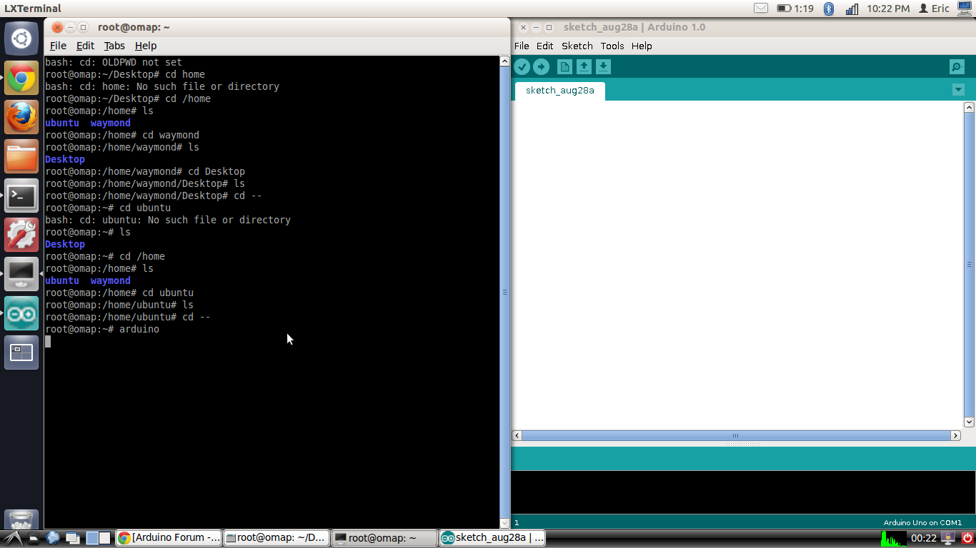Click the terminal cursor block below arduino command
976x548 pixels.
48,341
